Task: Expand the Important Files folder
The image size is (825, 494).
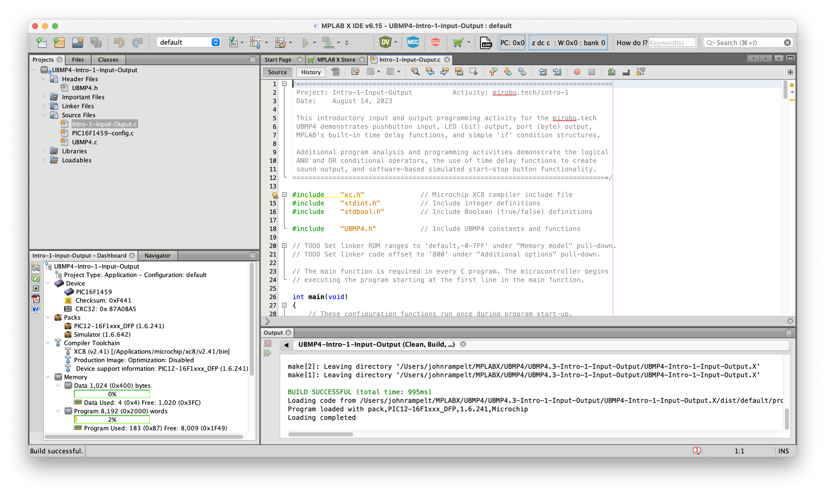Action: (44, 97)
